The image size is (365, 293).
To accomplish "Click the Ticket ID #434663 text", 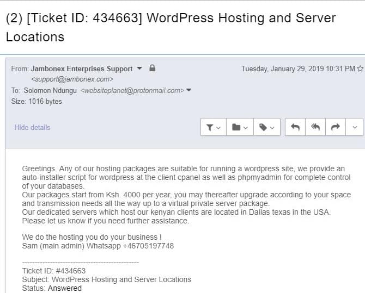I will coord(54,271).
